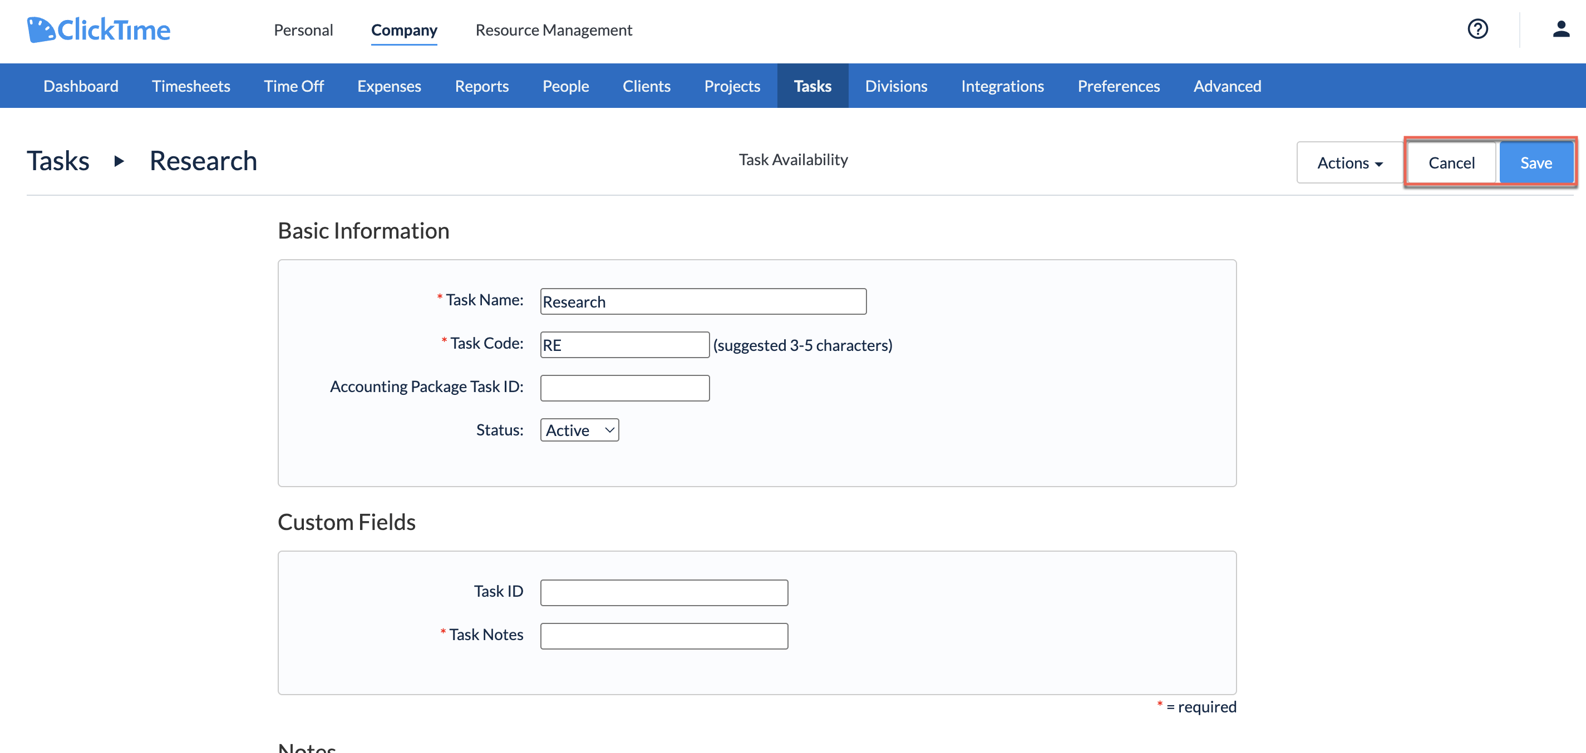Switch to the Advanced tab
1586x753 pixels.
(x=1227, y=86)
